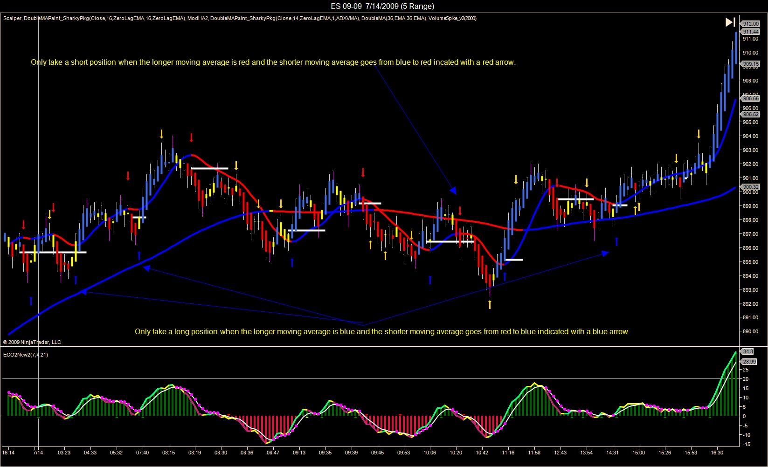Screen dimensions: 768x467
Task: Click the 05:32 time axis label
Action: point(117,453)
